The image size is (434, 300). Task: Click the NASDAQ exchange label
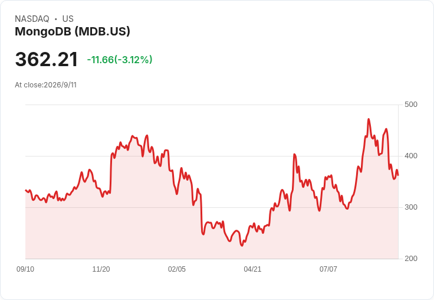click(x=32, y=19)
